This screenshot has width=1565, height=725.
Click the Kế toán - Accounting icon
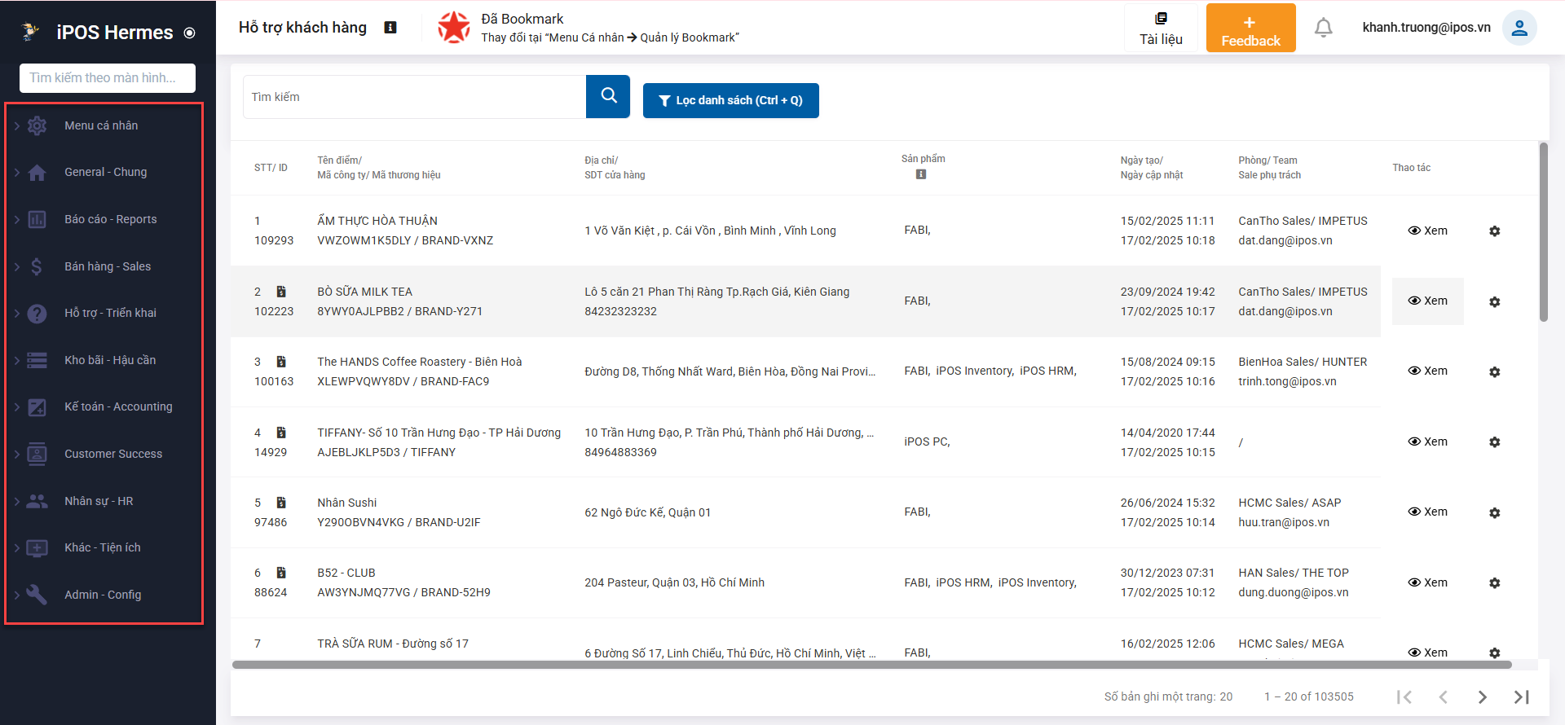click(x=37, y=407)
